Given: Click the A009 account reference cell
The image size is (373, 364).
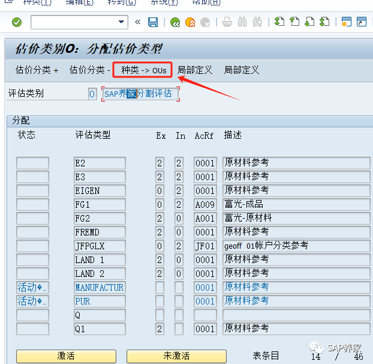Looking at the screenshot, I should coord(205,205).
